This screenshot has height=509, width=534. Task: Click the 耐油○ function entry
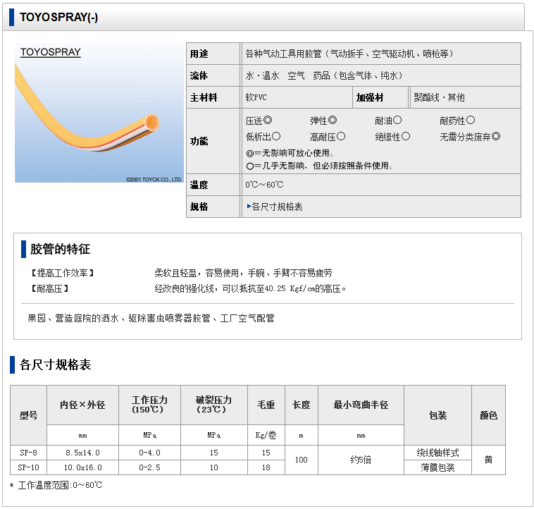click(388, 121)
